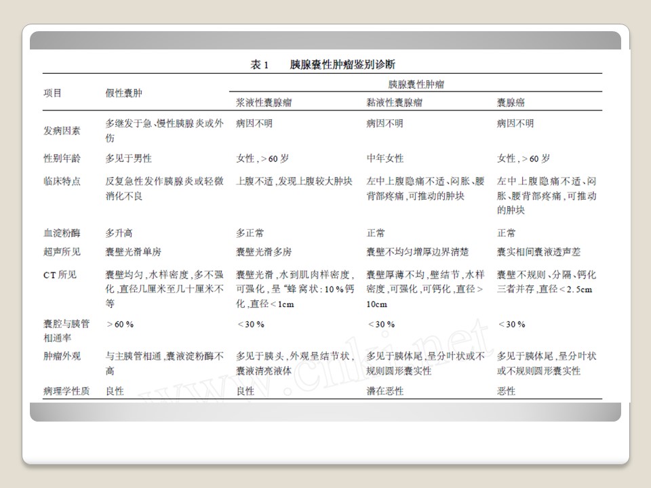This screenshot has height=488, width=651.
Task: Select the cell '囊实相间囊液透声差'
Action: [538, 251]
